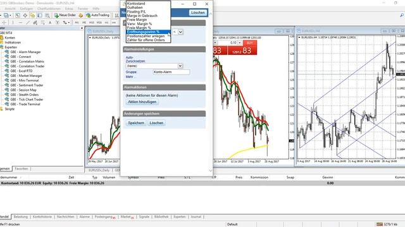The width and height of the screenshot is (405, 227).
Task: Toggle the AutoTrading button
Action: (97, 15)
